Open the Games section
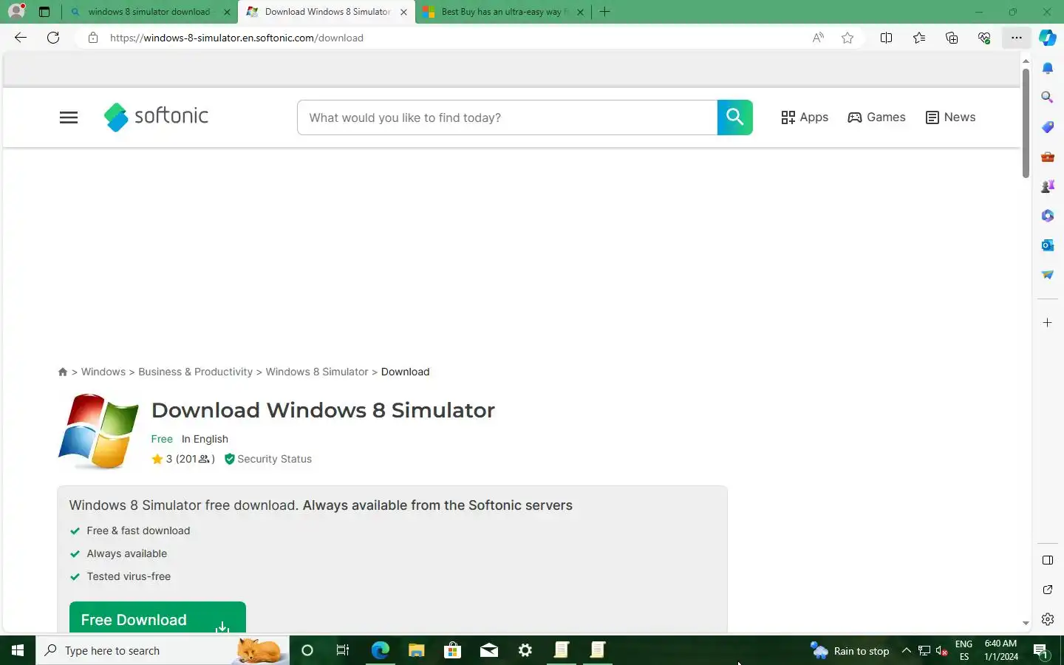This screenshot has height=665, width=1064. click(876, 117)
